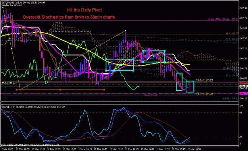Select the middle handle of the red horizontal line

[x=60, y=90]
